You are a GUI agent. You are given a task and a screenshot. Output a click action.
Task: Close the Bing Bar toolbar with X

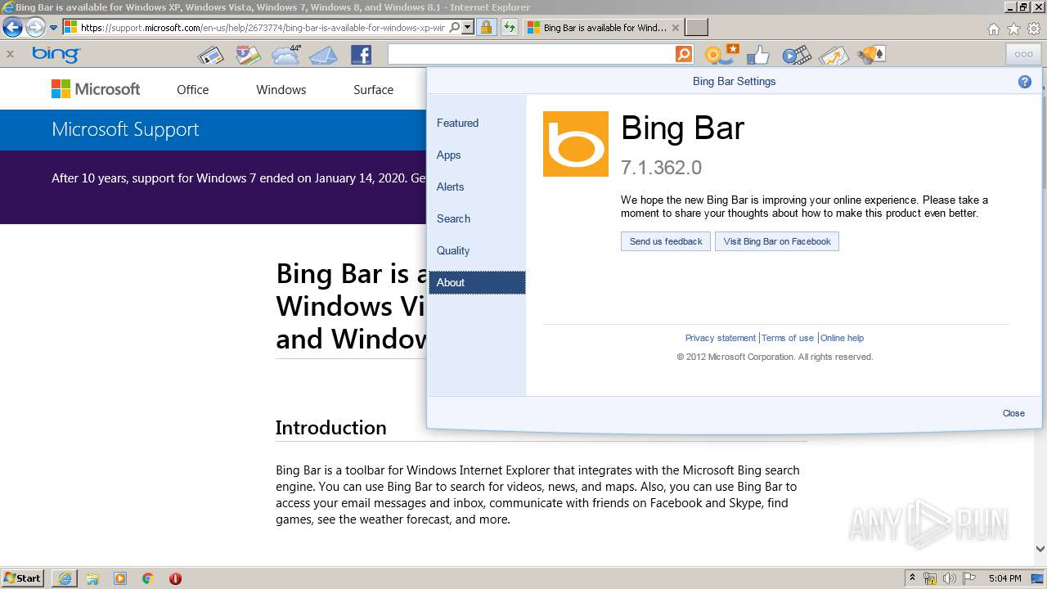[10, 54]
